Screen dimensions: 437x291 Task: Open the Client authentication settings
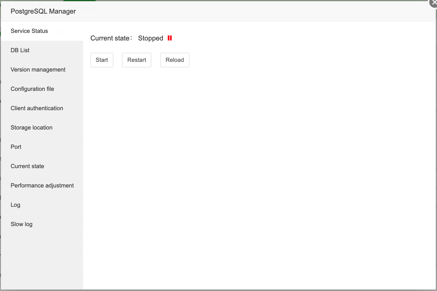37,108
